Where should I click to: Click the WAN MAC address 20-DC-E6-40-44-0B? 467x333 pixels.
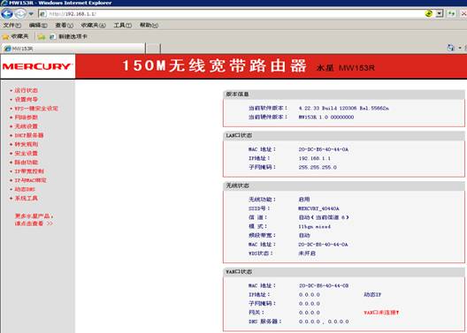[324, 285]
